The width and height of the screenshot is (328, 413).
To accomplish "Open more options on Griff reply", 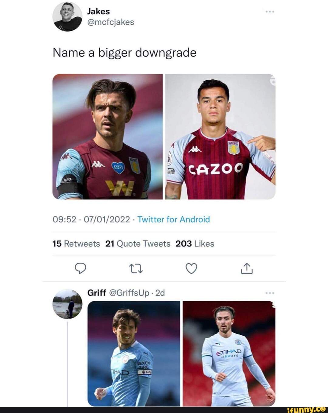I will pos(270,293).
